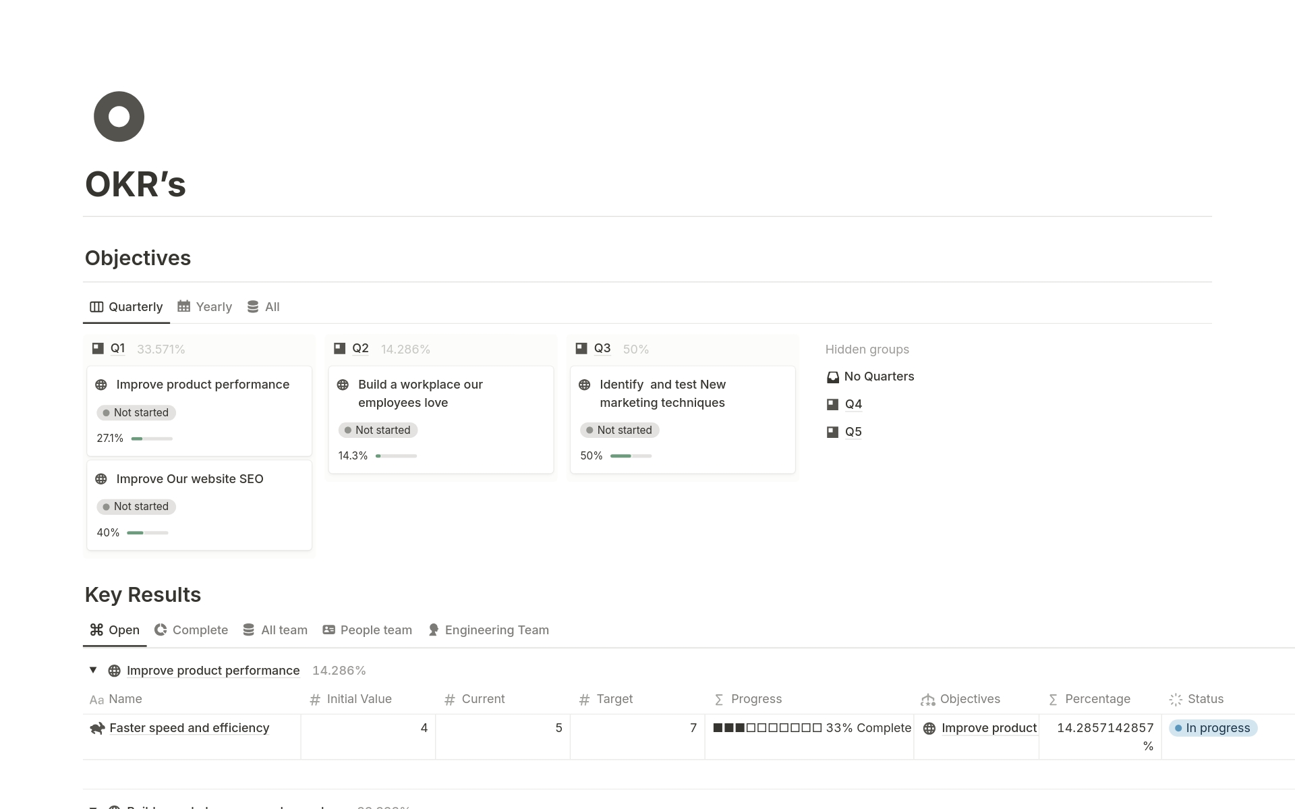
Task: Select the Complete key results tab
Action: point(192,630)
